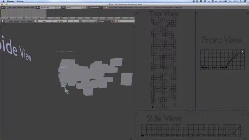Open the Blender application menu

(11, 1)
